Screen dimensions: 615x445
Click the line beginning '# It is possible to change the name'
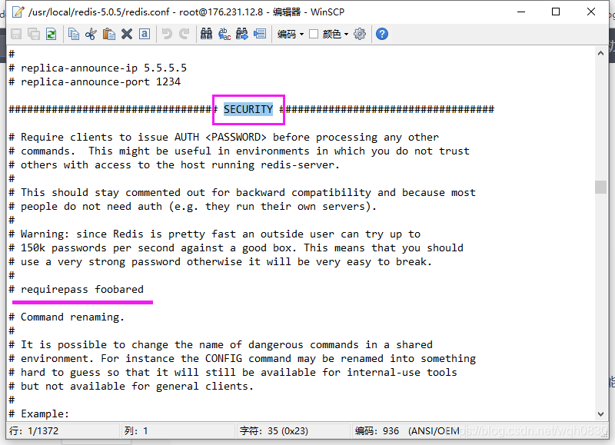221,344
